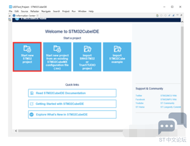190x146 pixels.
Task: Import SW4STM32 or TrueSTUDIO project tile
Action: point(87,57)
